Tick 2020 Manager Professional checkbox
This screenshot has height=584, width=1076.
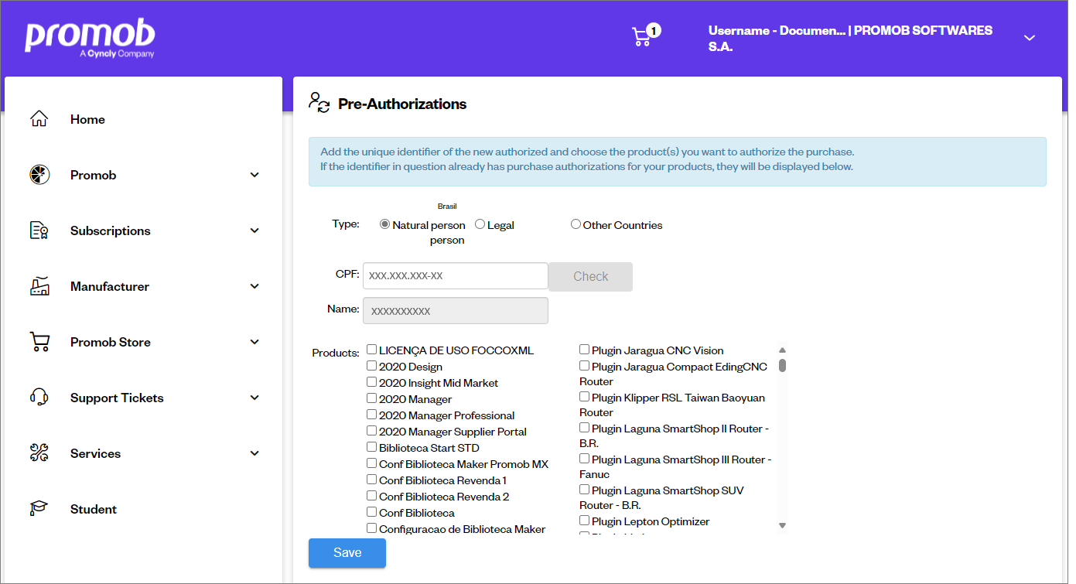tap(372, 415)
